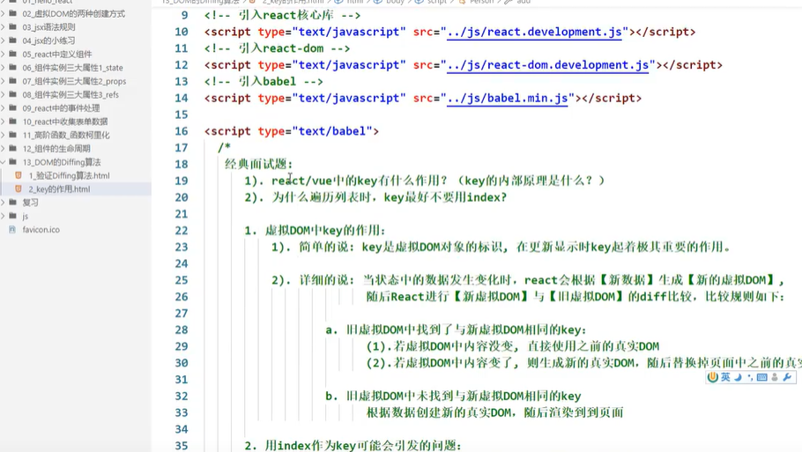Click the comment '引入react-dom'
This screenshot has height=452, width=802.
click(281, 48)
